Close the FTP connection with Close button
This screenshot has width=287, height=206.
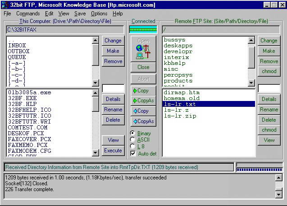[x=143, y=67]
